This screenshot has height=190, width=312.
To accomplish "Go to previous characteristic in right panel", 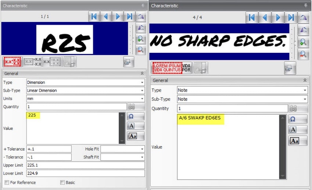I will (265, 17).
